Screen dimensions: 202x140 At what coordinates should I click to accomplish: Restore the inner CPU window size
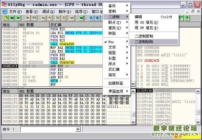click(x=193, y=12)
